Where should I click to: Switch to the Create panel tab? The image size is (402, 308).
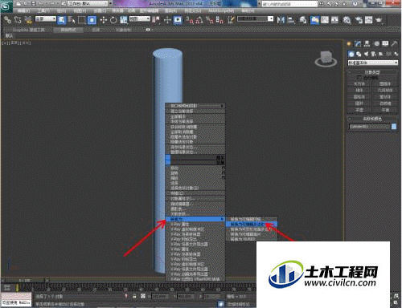[x=349, y=43]
